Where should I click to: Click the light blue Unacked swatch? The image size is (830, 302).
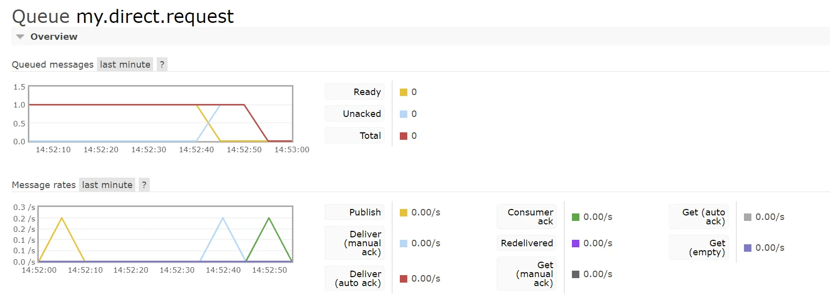(x=403, y=114)
